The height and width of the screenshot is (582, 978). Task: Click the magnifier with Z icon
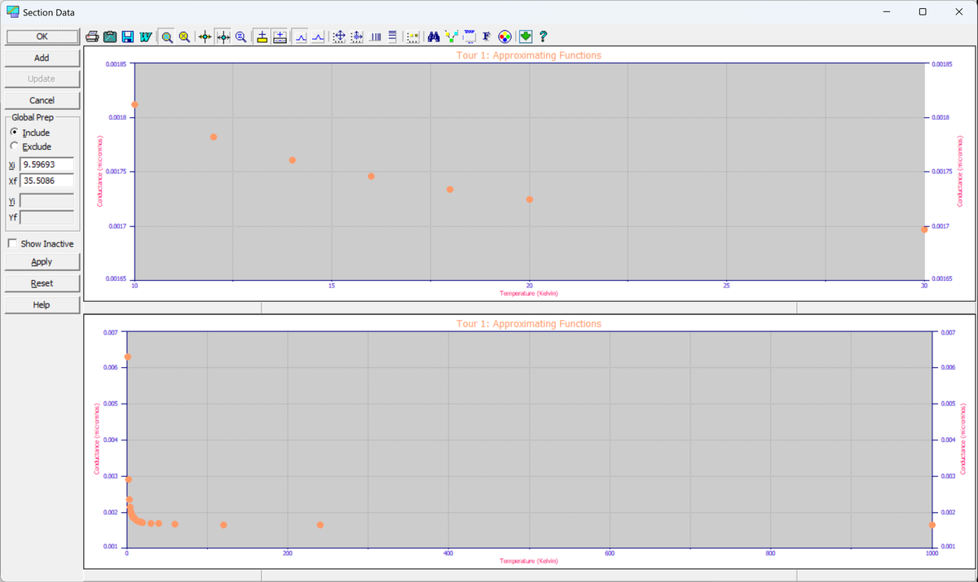241,37
